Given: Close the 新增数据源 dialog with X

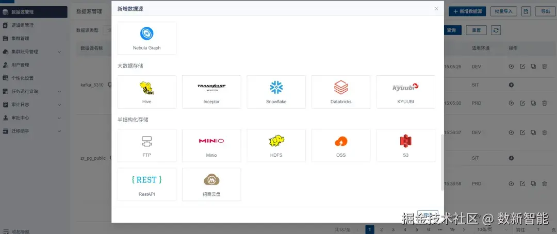Looking at the screenshot, I should tap(437, 9).
